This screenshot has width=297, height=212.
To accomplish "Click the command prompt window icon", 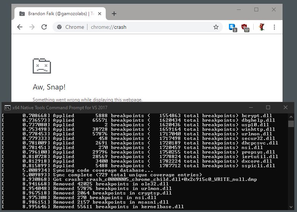I will [7, 107].
